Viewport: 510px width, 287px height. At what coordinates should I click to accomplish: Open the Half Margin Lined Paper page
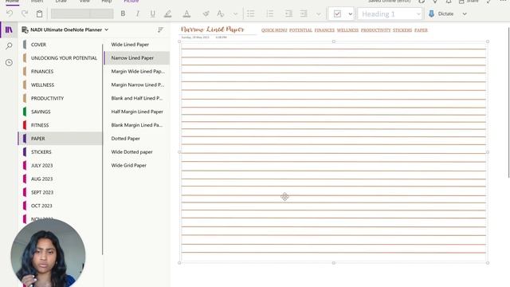coord(137,112)
